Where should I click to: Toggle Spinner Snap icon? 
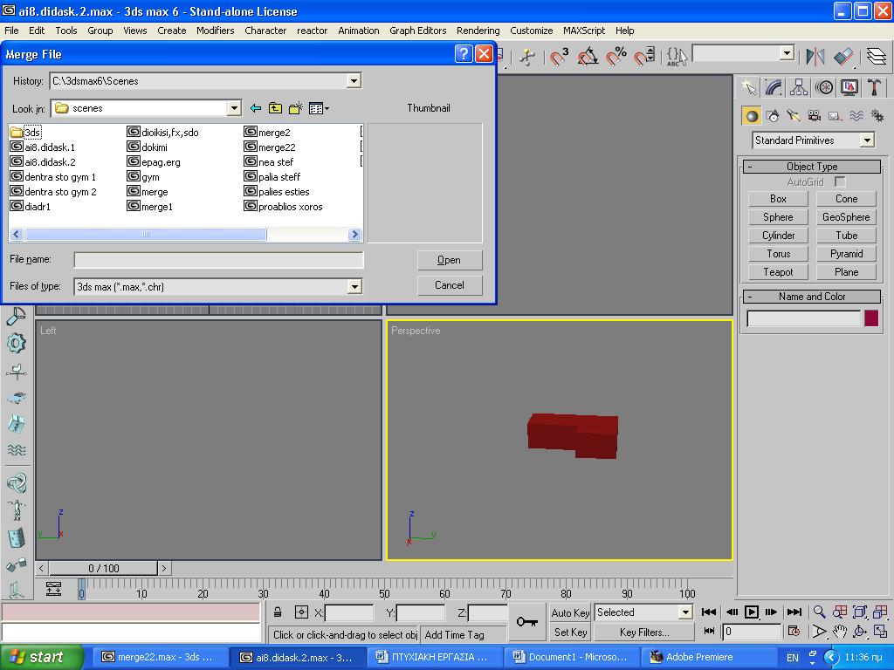point(644,57)
